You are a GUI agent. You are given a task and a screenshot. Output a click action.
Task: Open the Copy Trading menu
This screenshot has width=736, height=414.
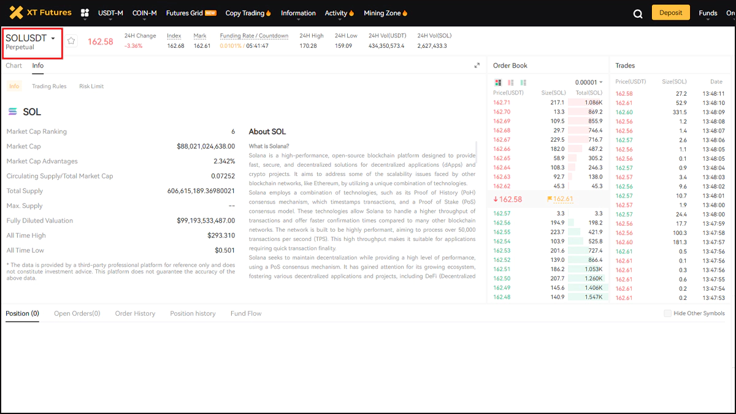(248, 13)
